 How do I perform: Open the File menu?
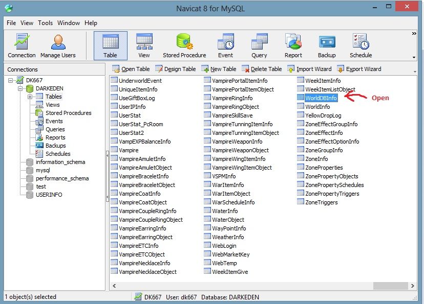11,23
